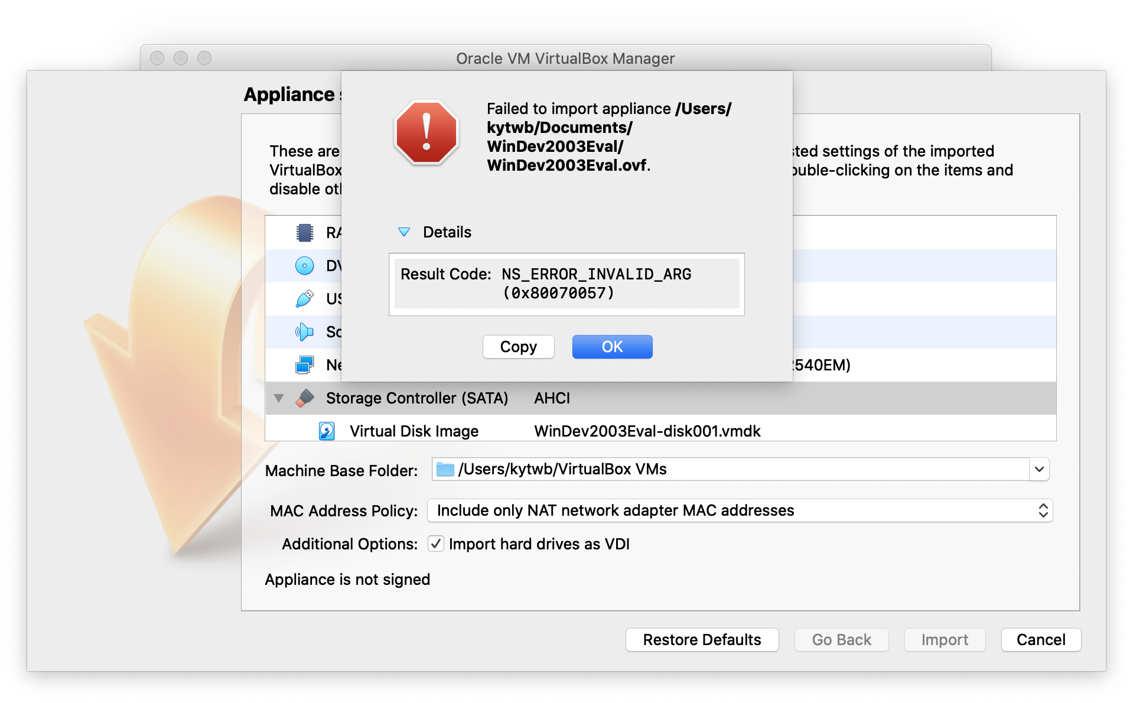Cancel the appliance import

[x=1041, y=640]
